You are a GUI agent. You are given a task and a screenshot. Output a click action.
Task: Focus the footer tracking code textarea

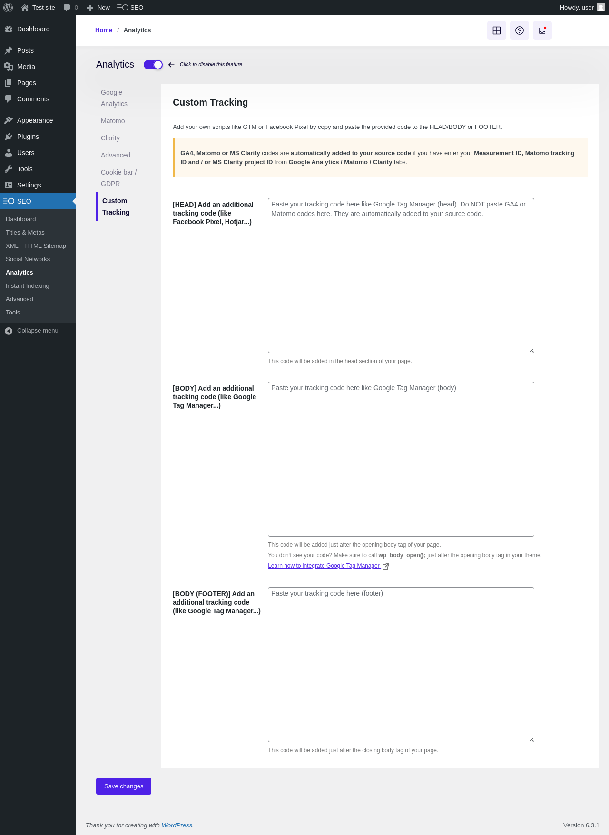point(401,665)
